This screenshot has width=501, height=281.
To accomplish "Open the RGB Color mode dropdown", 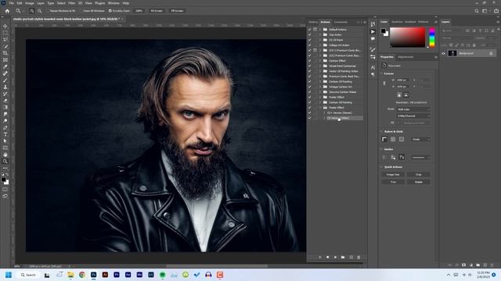I will click(413, 109).
